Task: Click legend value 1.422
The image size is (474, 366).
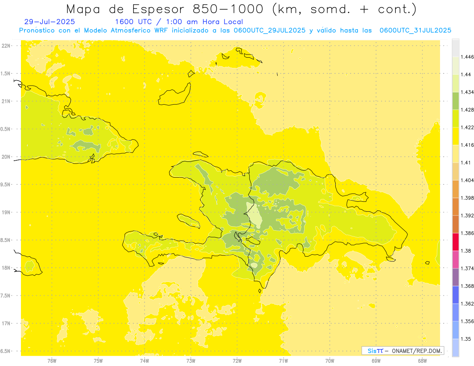Action: [x=467, y=127]
